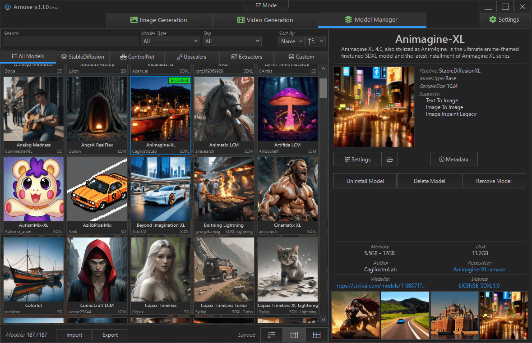Show the All Models category tab
Viewport: 532px width, 343px height.
(x=28, y=56)
